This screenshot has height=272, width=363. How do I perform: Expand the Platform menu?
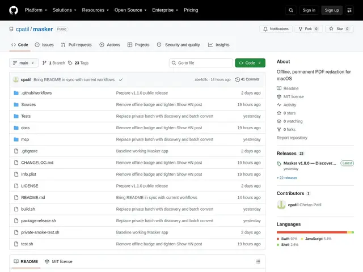point(36,10)
